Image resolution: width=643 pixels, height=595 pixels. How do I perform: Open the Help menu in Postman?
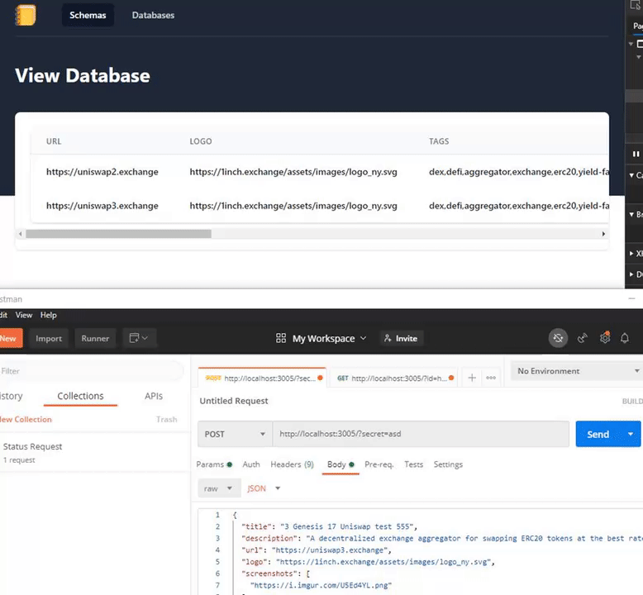49,315
